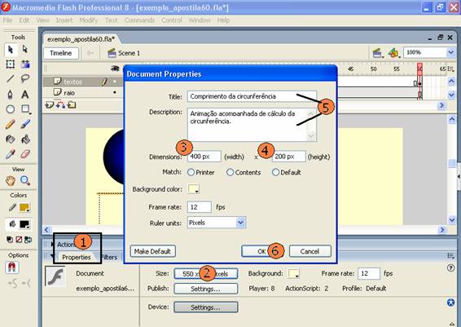
Task: Select the Selection (arrow) tool
Action: tap(11, 50)
